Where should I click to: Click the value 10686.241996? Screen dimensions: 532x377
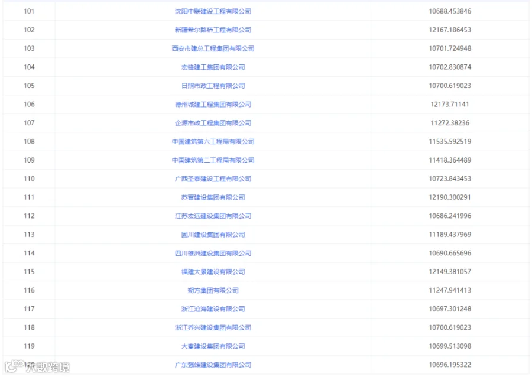click(x=450, y=216)
